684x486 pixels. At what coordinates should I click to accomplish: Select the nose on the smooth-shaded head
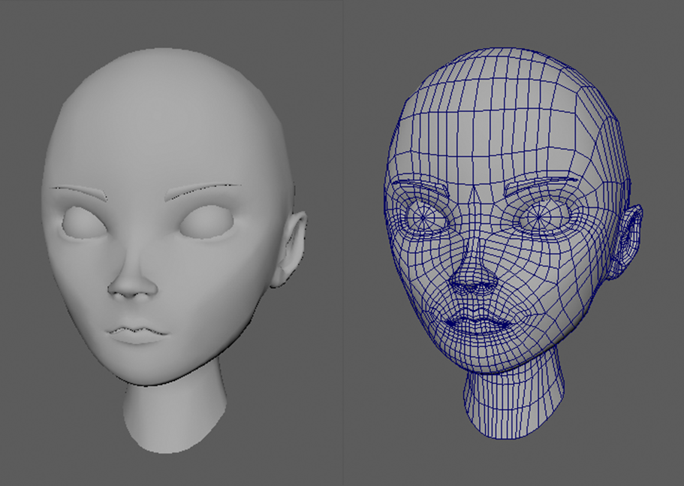(132, 284)
